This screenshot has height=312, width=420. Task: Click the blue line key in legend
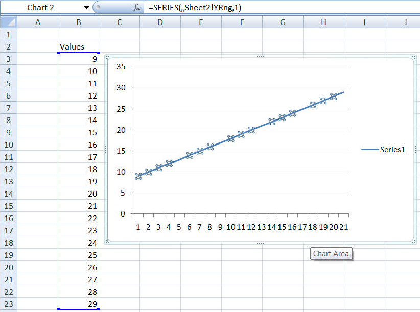point(370,150)
